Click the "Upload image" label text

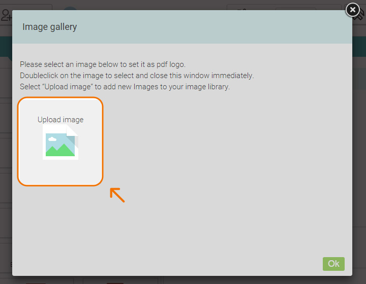(x=60, y=120)
